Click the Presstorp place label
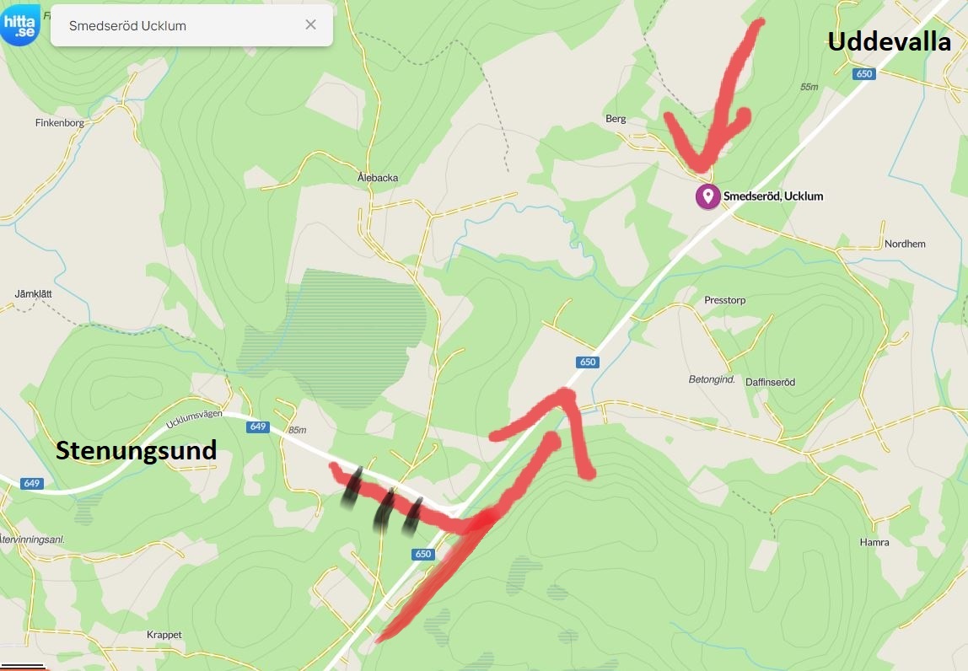Screen dimensions: 968x671 coord(725,300)
